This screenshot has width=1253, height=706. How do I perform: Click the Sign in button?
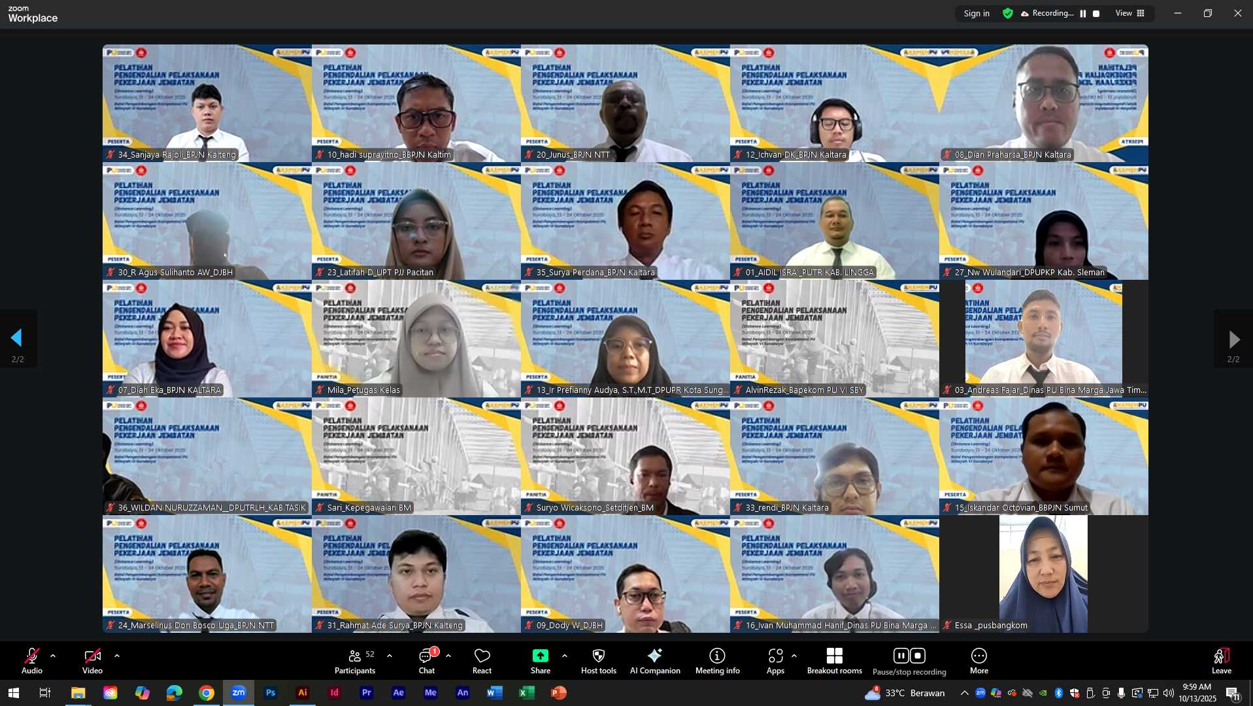pyautogui.click(x=977, y=14)
